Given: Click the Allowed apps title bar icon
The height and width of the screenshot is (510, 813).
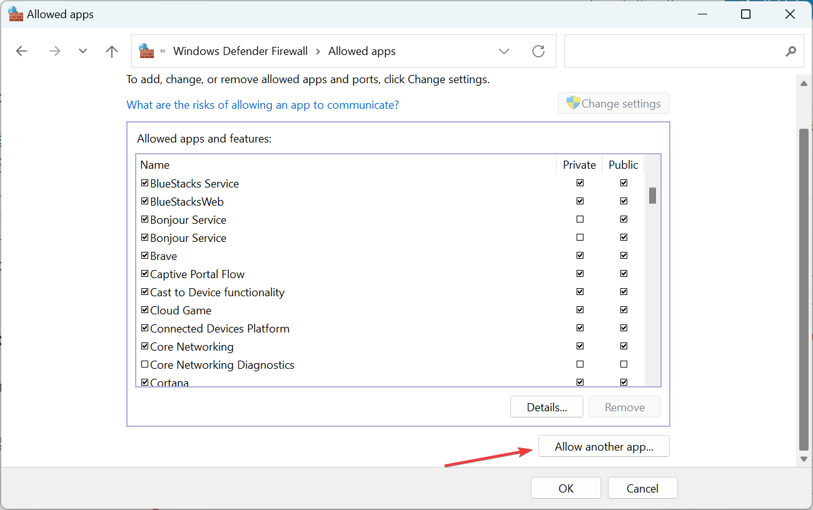Looking at the screenshot, I should pyautogui.click(x=16, y=14).
